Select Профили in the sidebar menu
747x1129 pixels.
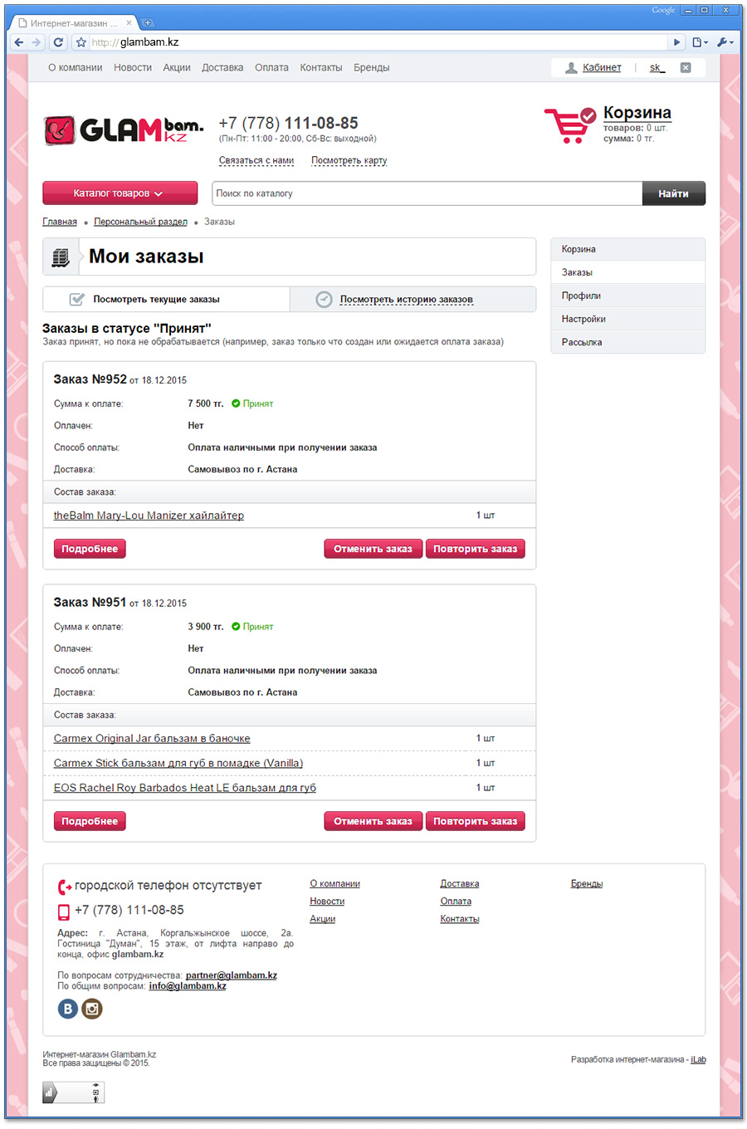pos(628,296)
